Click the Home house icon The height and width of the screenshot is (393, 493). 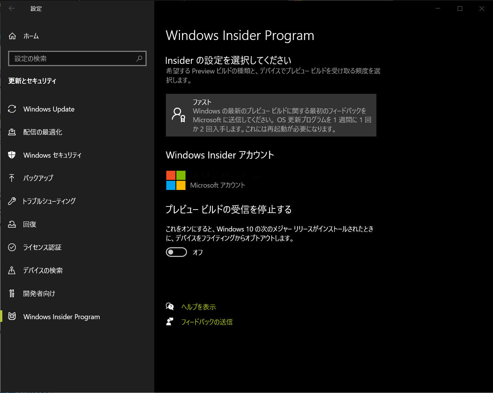[x=12, y=36]
